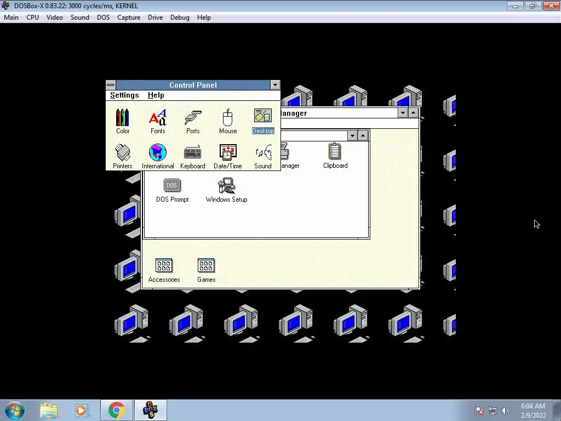The width and height of the screenshot is (561, 421).
Task: Select the DOS Prompt icon
Action: click(x=172, y=190)
